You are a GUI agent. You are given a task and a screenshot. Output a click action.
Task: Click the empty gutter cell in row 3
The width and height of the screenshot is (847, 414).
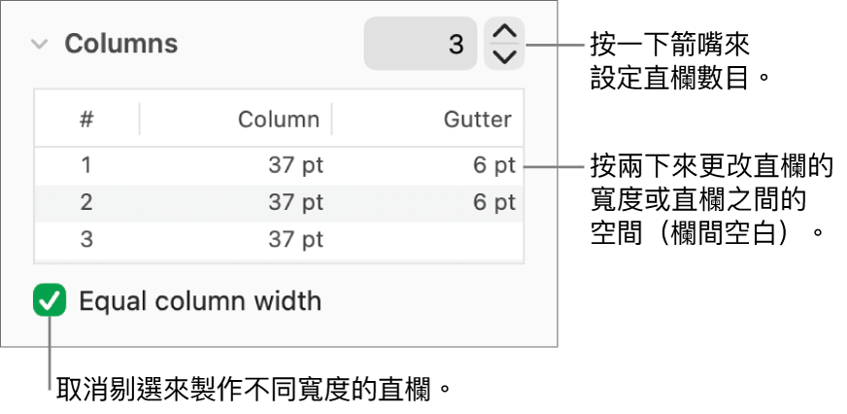click(x=457, y=239)
